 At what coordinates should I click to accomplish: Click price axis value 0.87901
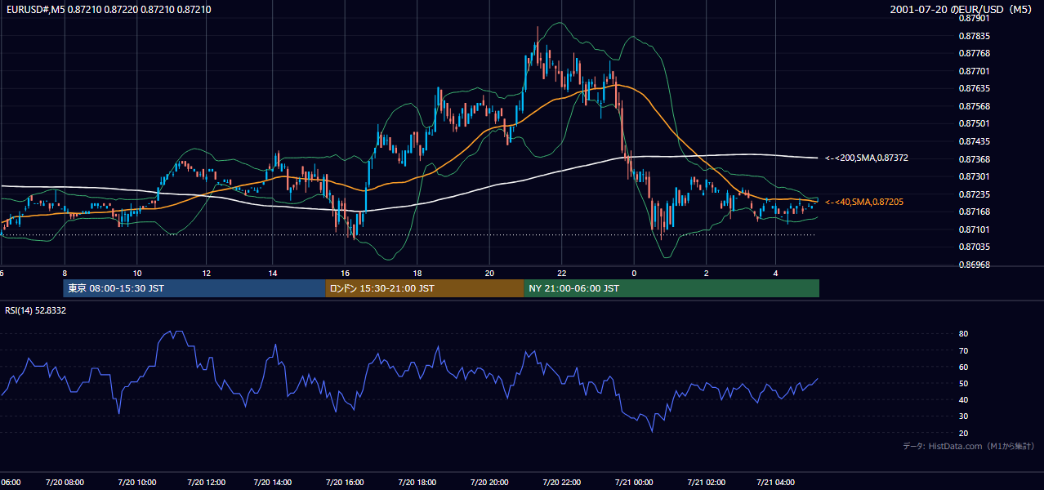[974, 17]
